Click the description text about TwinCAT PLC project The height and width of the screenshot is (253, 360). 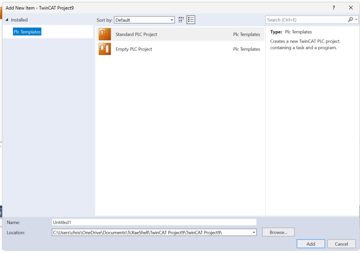click(x=305, y=44)
